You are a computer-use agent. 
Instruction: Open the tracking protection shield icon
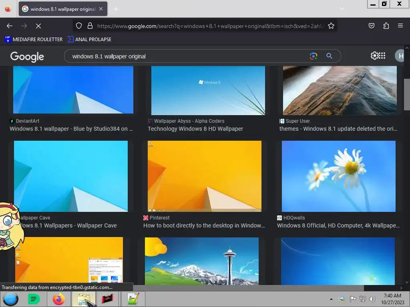79,26
